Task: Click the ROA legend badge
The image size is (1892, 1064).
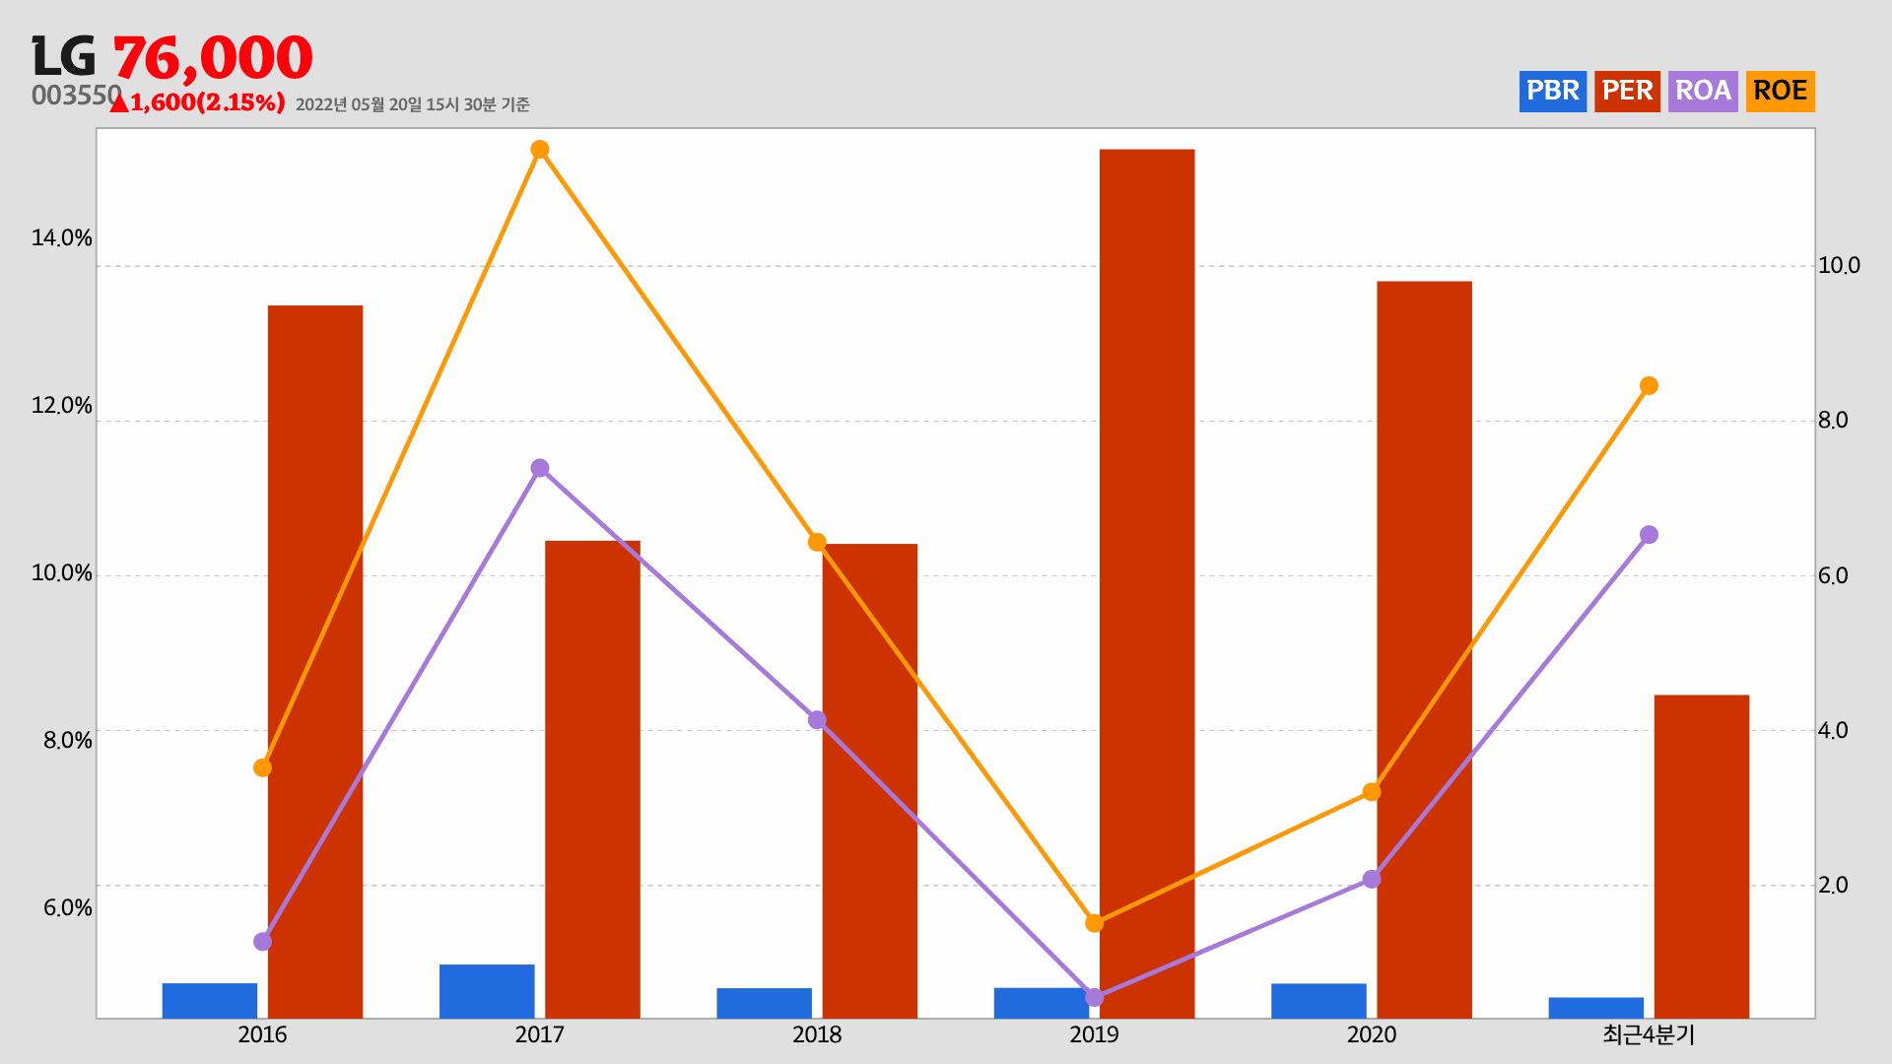Action: 1703,92
